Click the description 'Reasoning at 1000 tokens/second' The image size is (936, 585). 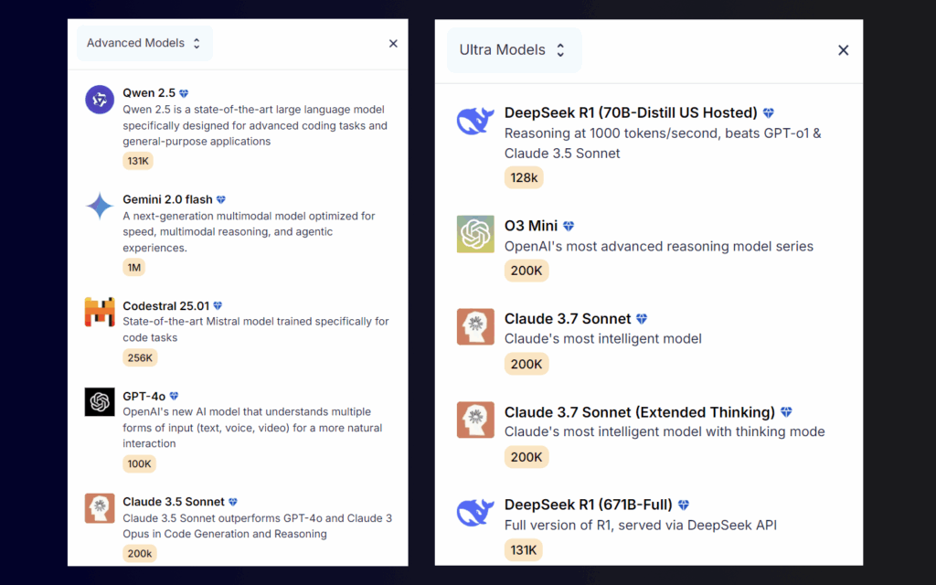(663, 144)
